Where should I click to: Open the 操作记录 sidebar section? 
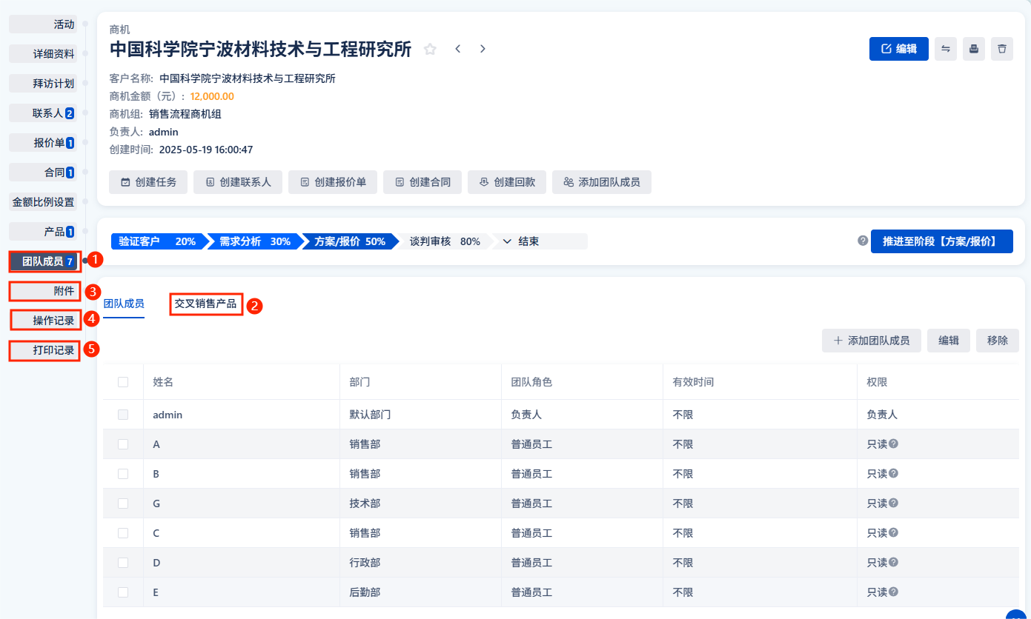click(44, 321)
